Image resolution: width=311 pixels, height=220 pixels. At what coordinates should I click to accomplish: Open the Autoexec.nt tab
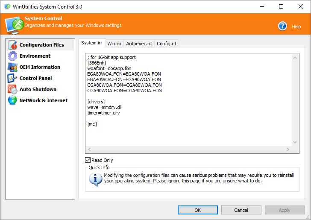pos(139,44)
